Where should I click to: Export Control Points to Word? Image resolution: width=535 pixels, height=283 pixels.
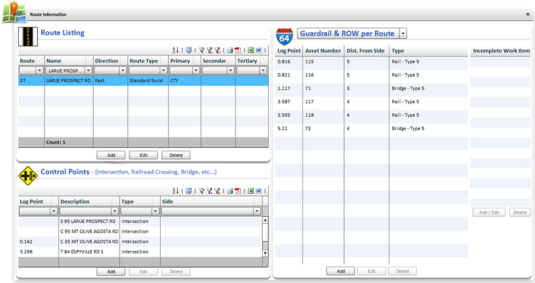click(258, 190)
